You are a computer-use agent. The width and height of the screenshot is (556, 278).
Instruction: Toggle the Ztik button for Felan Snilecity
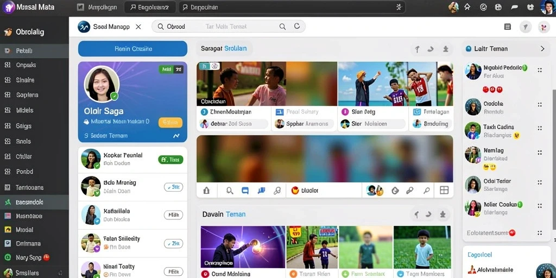[173, 243]
